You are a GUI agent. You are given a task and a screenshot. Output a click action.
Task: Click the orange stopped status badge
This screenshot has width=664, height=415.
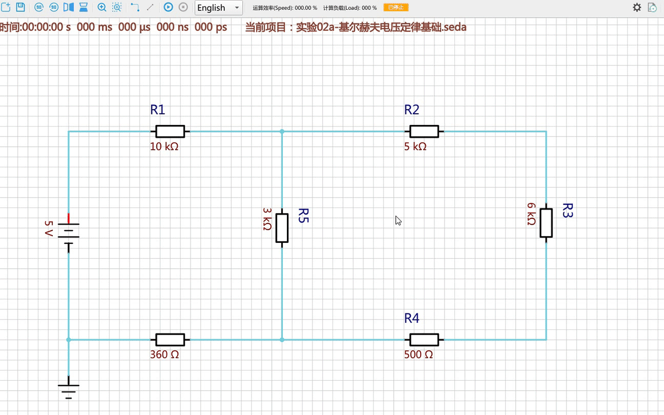(396, 8)
